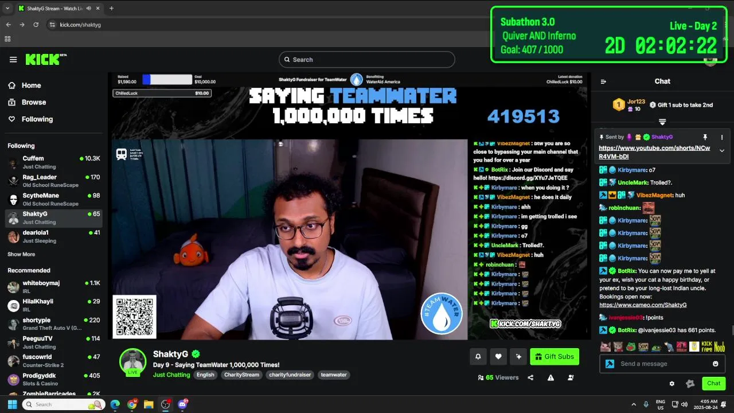Collapse chat with the arrow icon
The height and width of the screenshot is (413, 734).
pyautogui.click(x=603, y=81)
